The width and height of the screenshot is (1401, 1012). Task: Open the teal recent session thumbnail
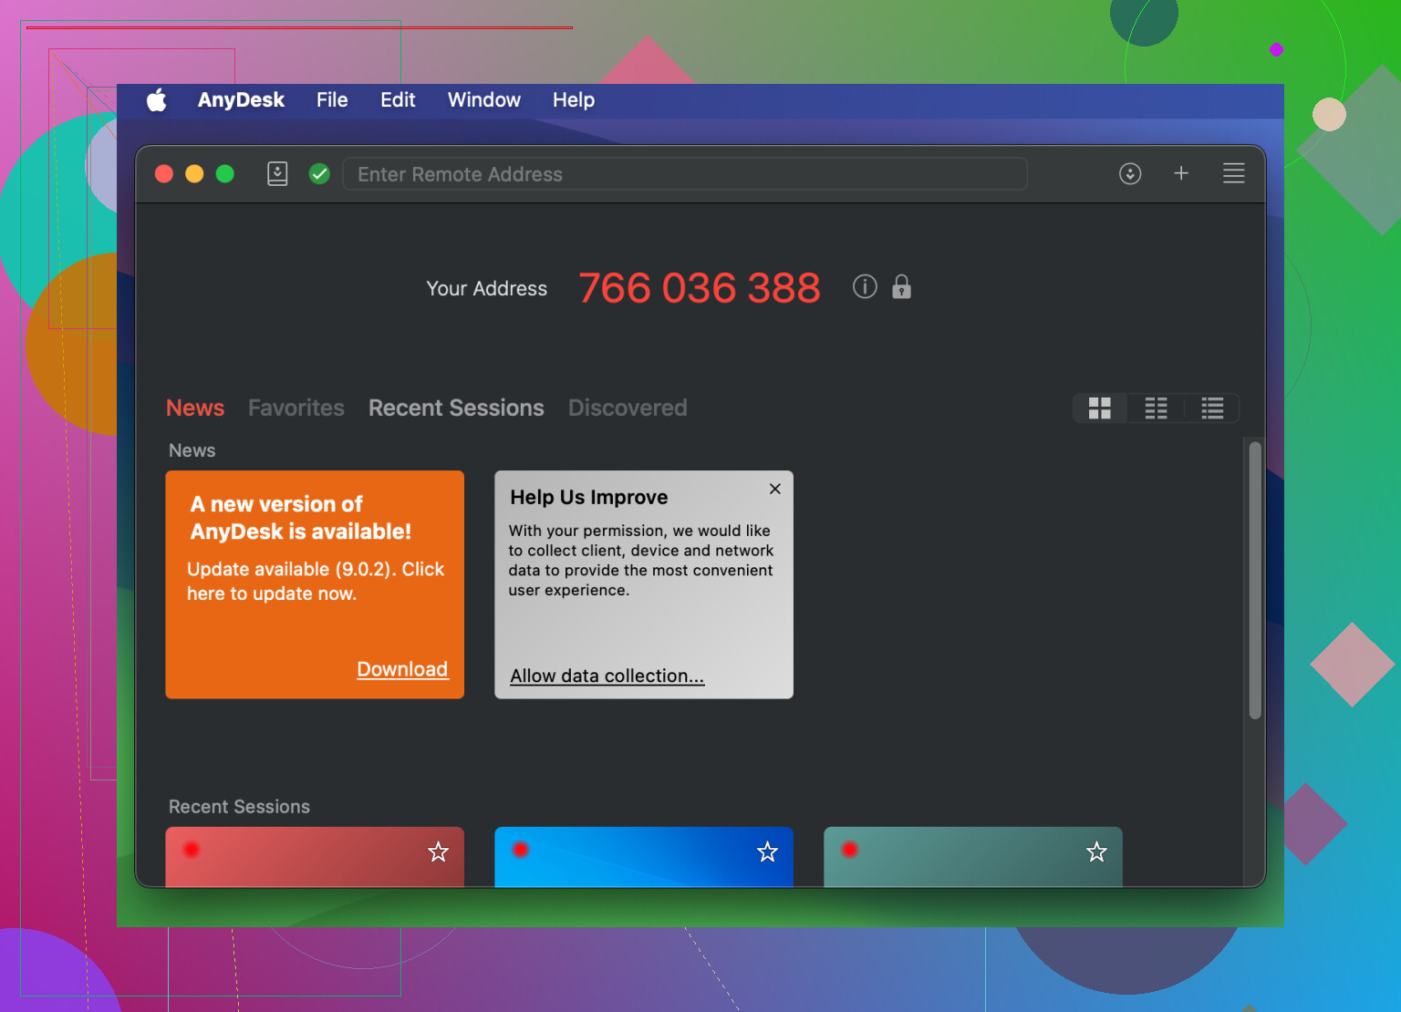(x=973, y=857)
